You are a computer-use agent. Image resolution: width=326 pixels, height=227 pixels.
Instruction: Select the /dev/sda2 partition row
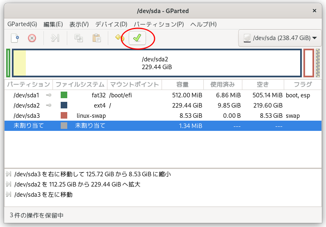pos(163,105)
